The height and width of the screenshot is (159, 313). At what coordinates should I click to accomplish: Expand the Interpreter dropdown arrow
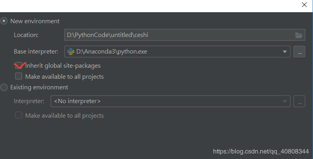point(285,102)
